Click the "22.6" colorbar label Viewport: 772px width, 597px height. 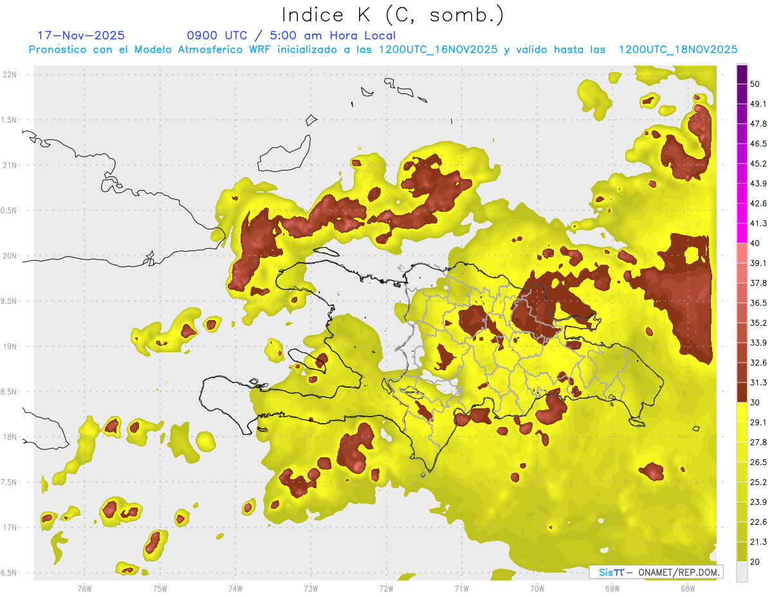[x=758, y=522]
